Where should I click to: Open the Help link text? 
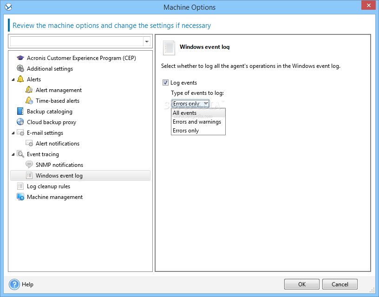27,284
